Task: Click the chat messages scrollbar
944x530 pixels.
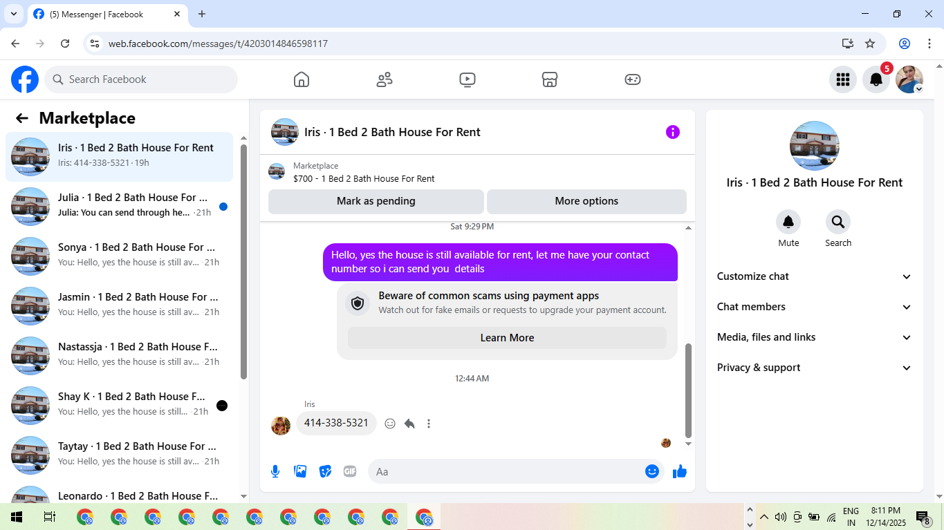Action: coord(688,391)
